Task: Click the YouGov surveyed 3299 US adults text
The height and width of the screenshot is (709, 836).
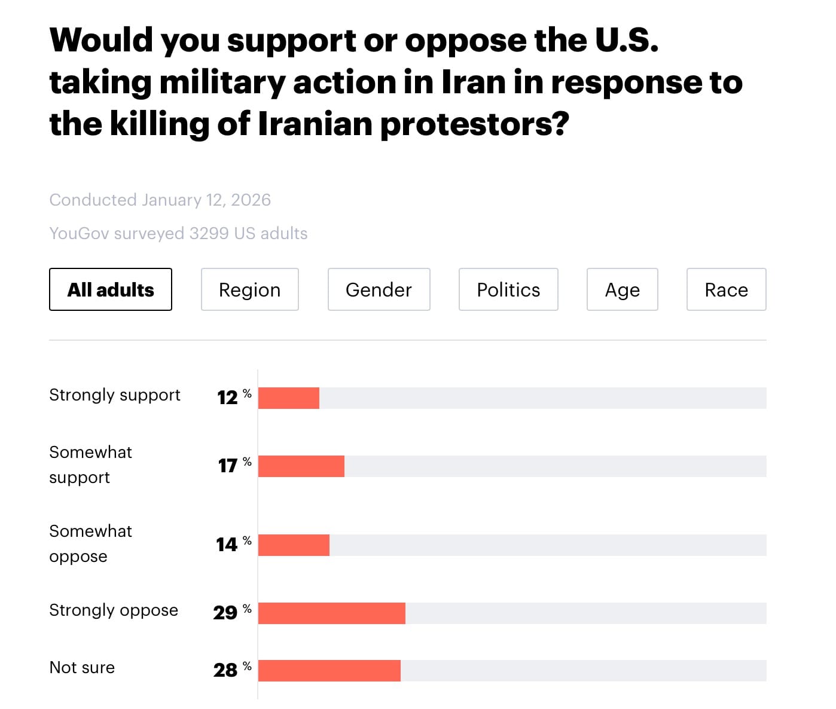Action: (178, 233)
